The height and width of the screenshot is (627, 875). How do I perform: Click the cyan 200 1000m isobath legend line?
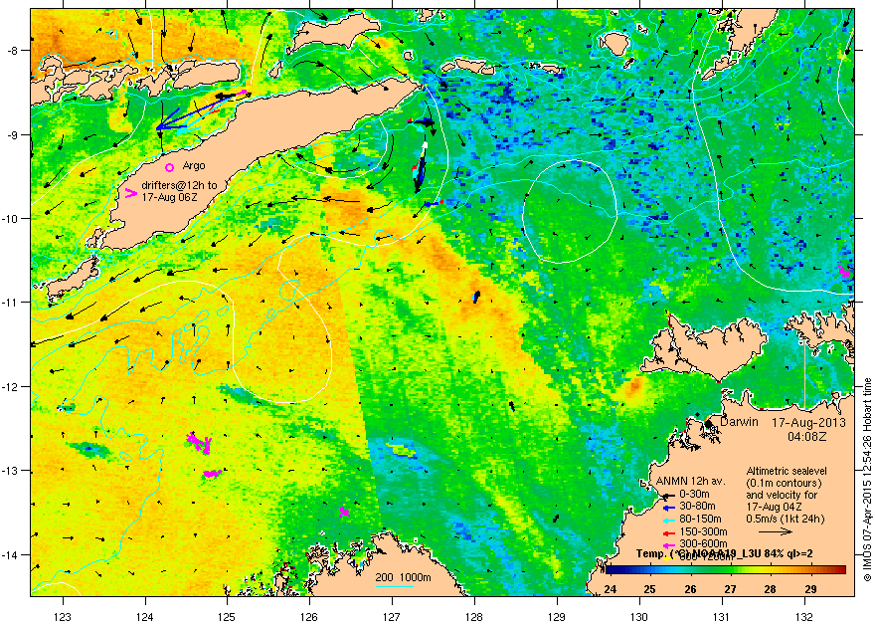pyautogui.click(x=394, y=586)
